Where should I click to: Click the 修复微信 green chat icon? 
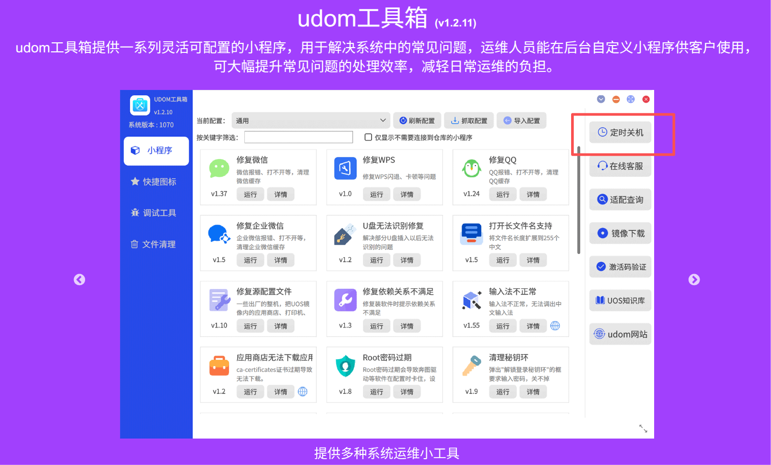[219, 169]
